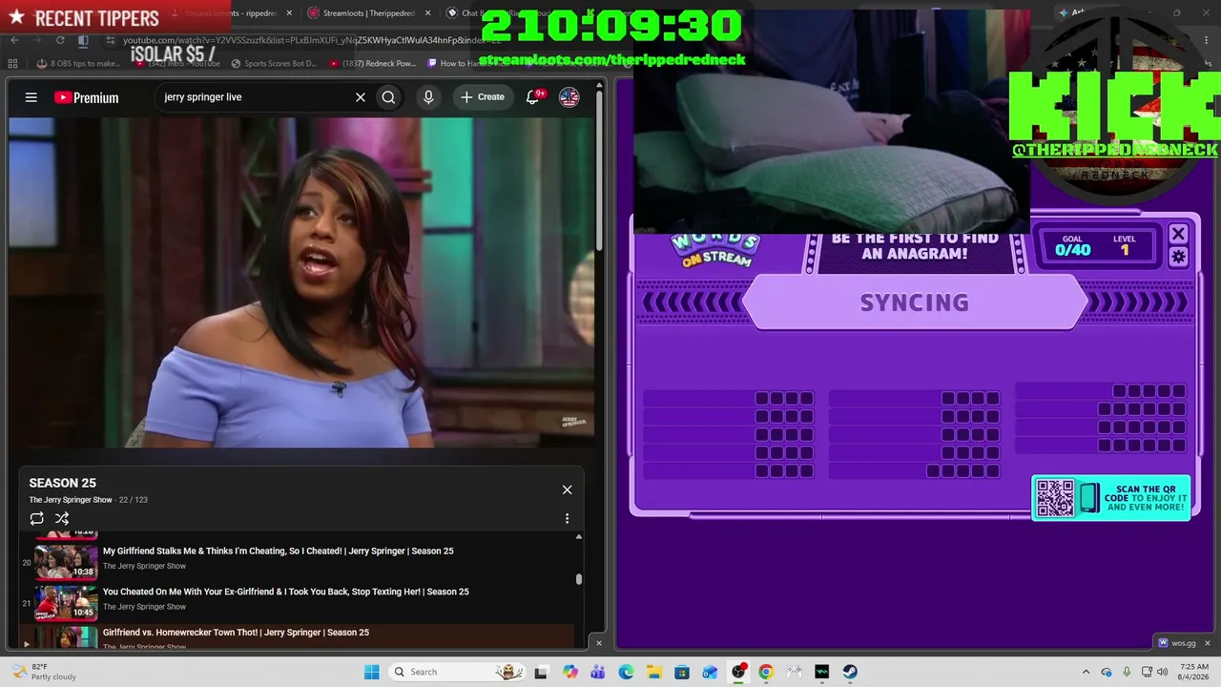Click the system tray microphone icon
This screenshot has width=1221, height=687.
coord(1127,672)
